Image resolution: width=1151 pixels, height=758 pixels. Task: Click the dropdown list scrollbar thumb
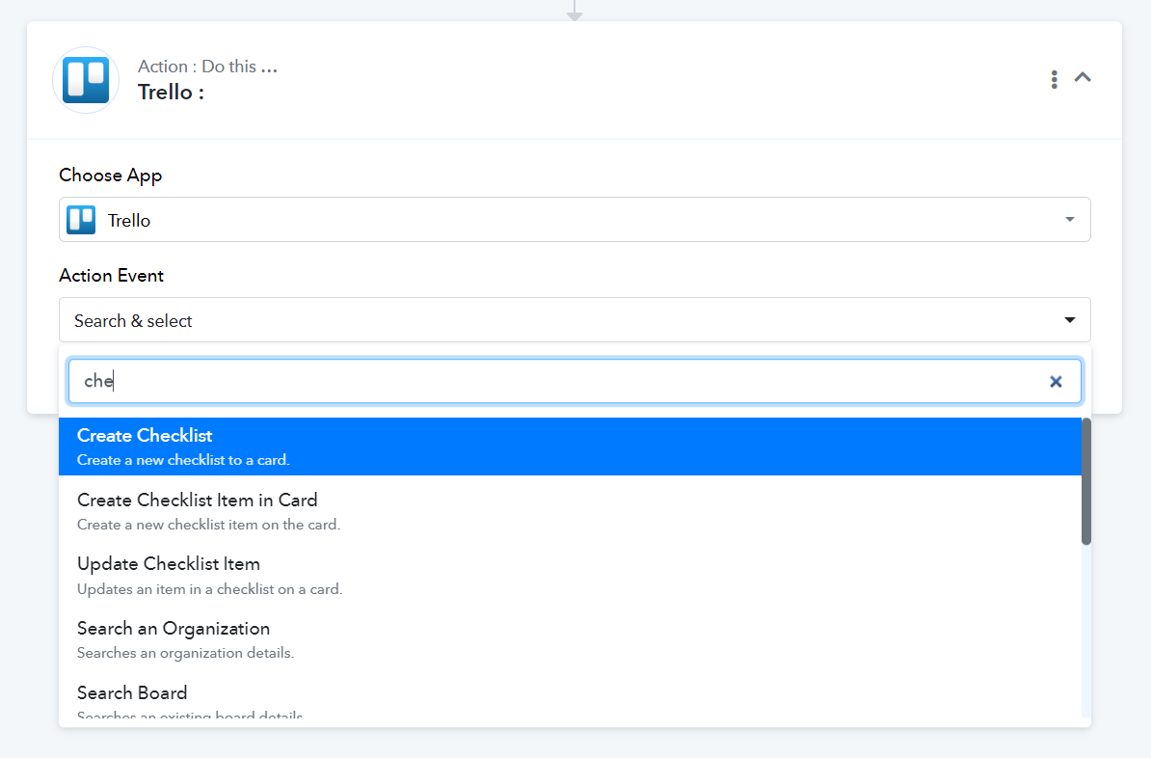[1086, 482]
